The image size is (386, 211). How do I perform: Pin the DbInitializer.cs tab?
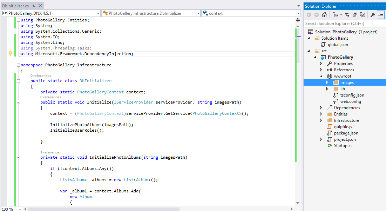tap(33, 6)
